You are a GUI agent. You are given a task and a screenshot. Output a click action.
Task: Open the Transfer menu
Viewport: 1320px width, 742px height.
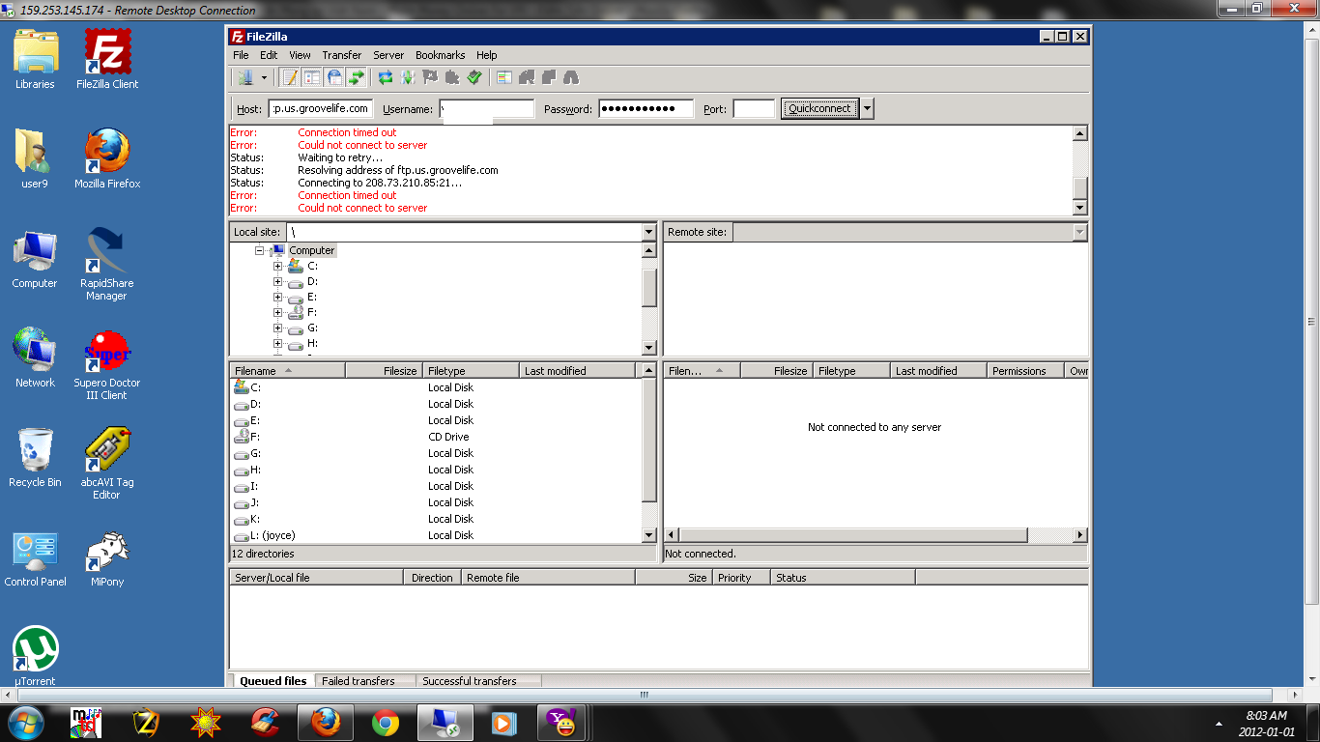[341, 55]
